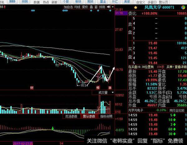This screenshot has height=145, width=187.
Task: Open the 加自选 add-to-watchlist option
Action: coord(69,7)
